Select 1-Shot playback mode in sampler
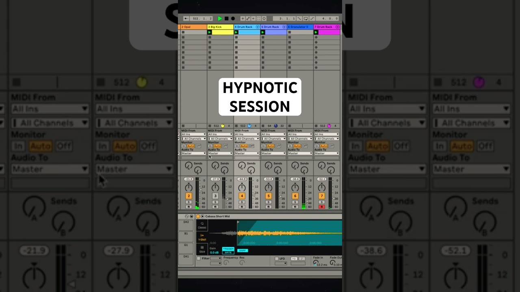Viewport: 520px width, 292px height. [x=202, y=237]
